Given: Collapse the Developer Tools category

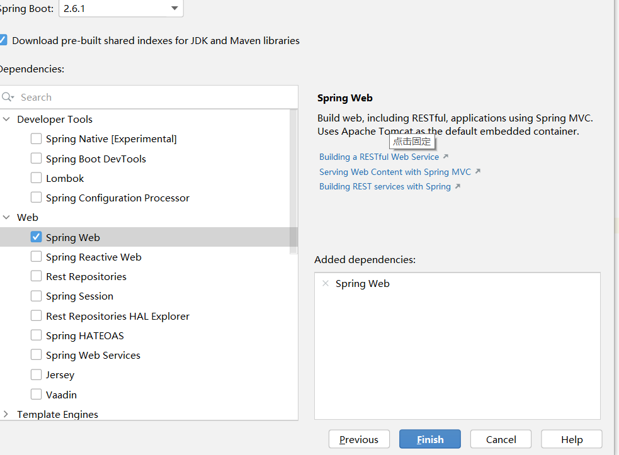Looking at the screenshot, I should pos(6,119).
